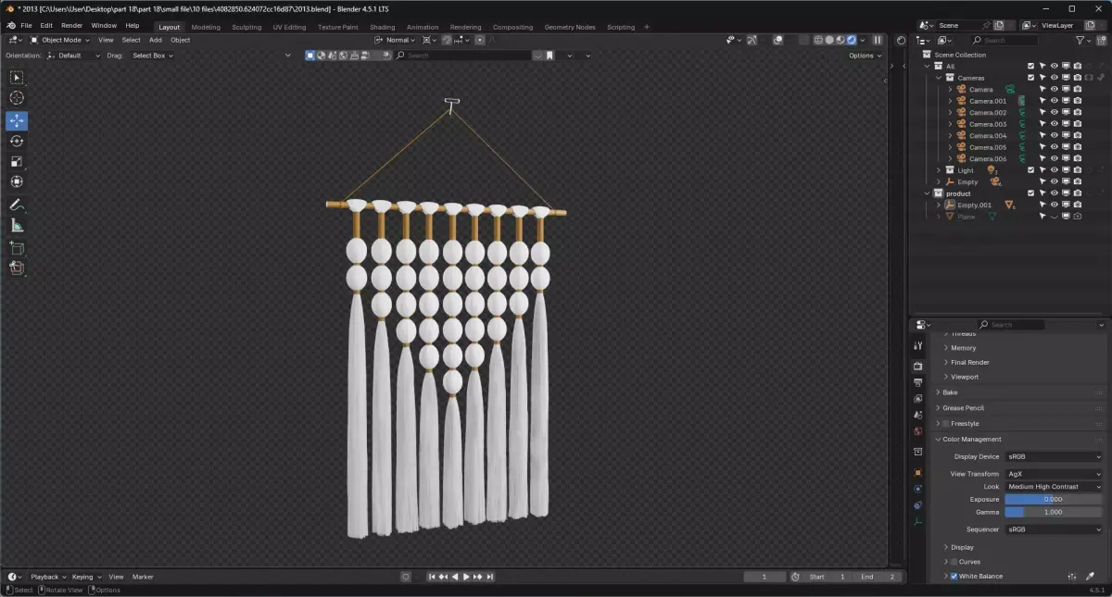This screenshot has width=1112, height=597.
Task: Open the View Layer properties tab
Action: [x=918, y=399]
